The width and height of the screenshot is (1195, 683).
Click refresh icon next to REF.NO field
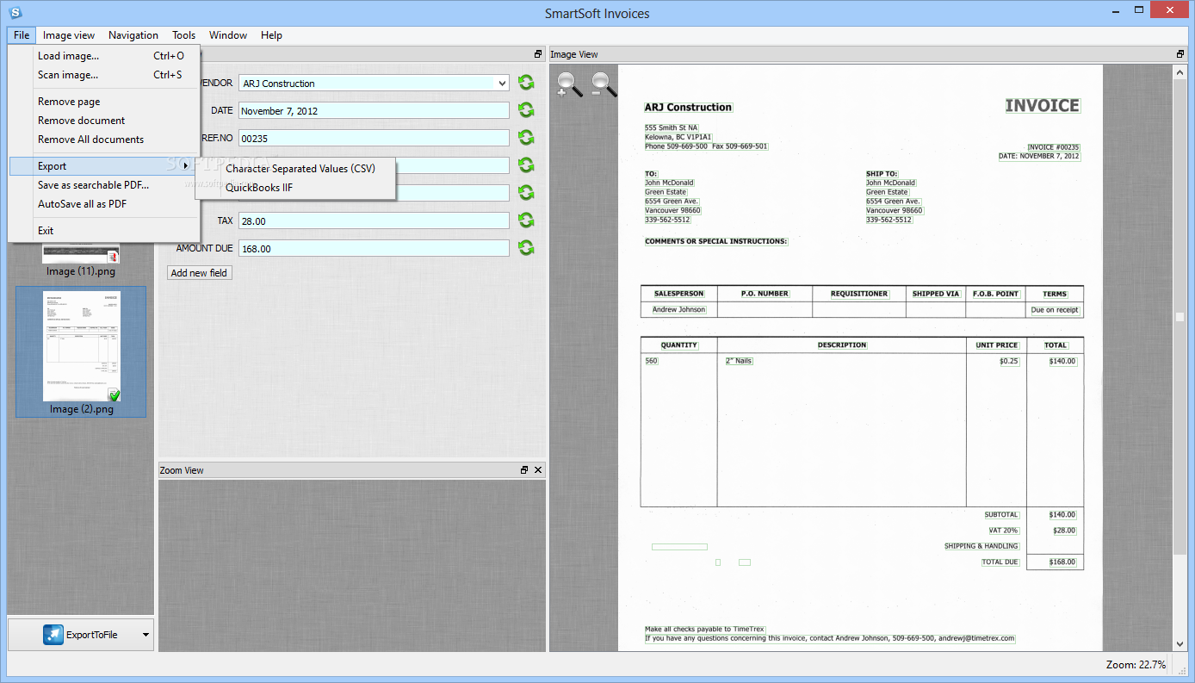click(526, 138)
